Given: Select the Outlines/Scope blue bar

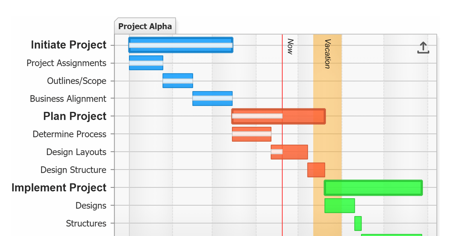Looking at the screenshot, I should pyautogui.click(x=177, y=81).
